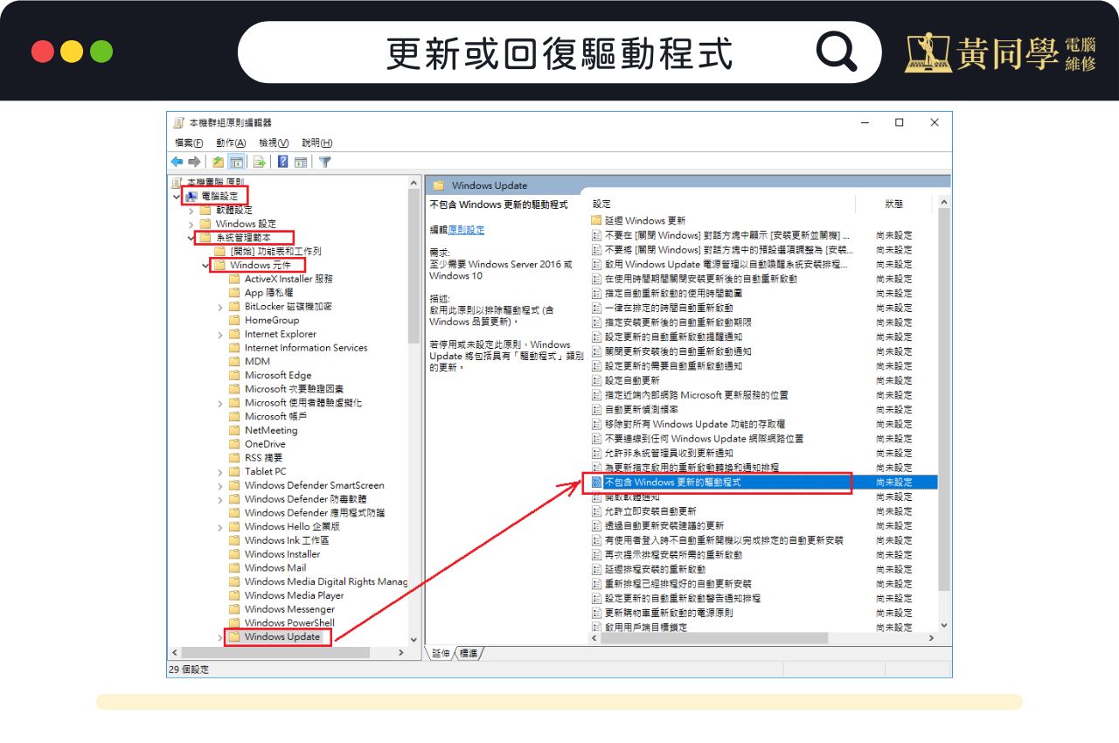1119x743 pixels.
Task: Select the App 隱私權 tree item
Action: pos(268,293)
